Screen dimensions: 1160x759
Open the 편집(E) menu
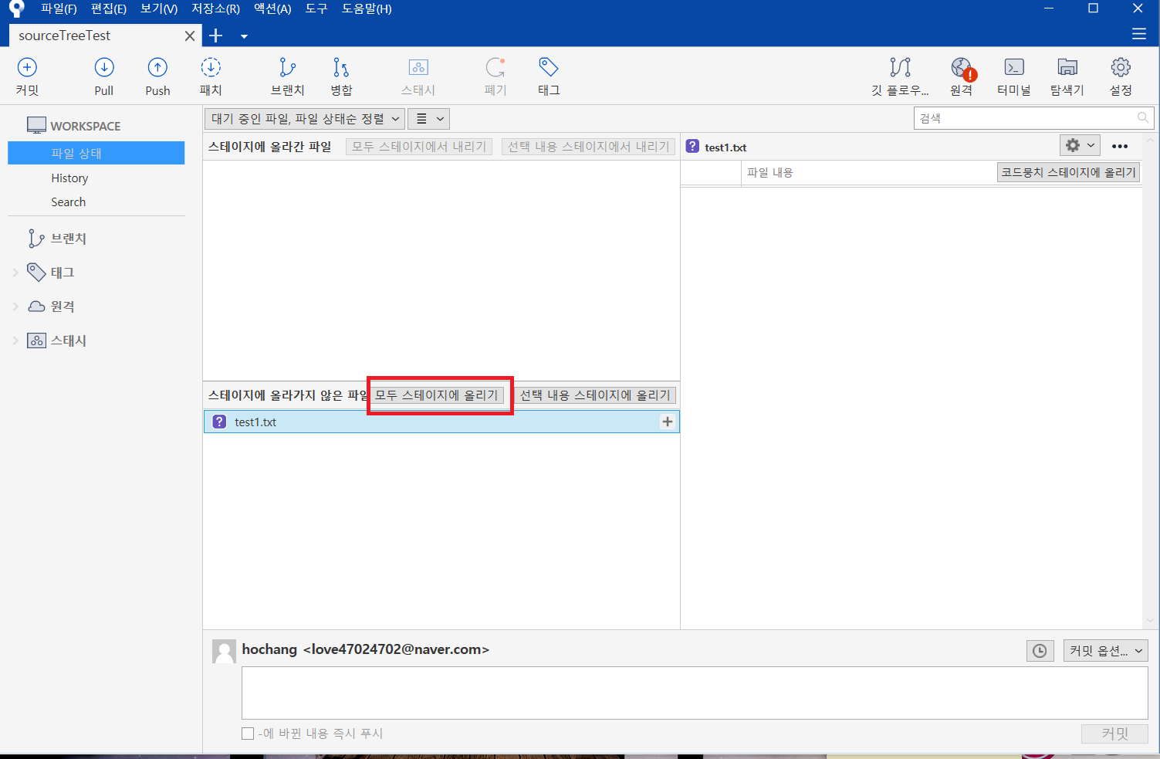click(108, 8)
